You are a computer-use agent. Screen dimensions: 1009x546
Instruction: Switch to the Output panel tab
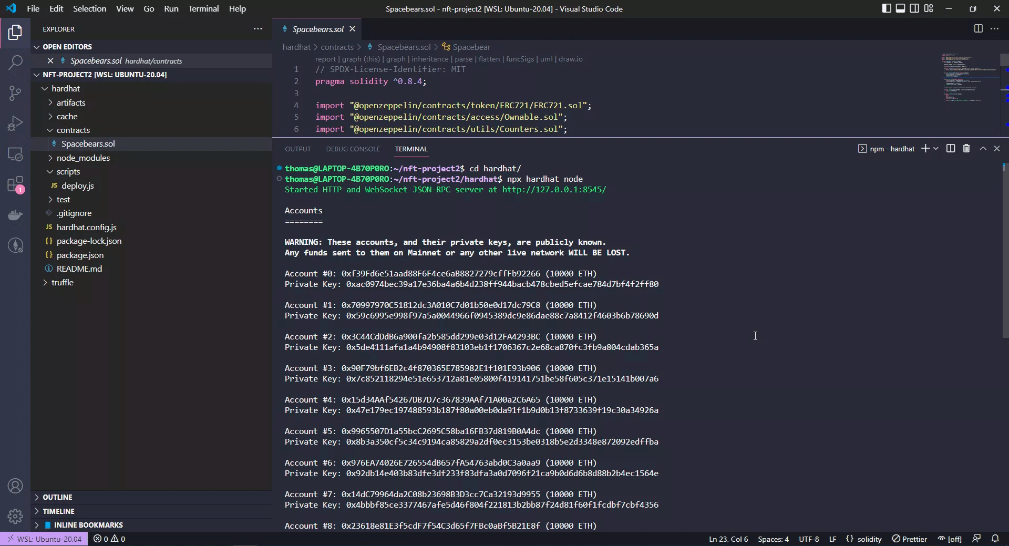(x=298, y=149)
